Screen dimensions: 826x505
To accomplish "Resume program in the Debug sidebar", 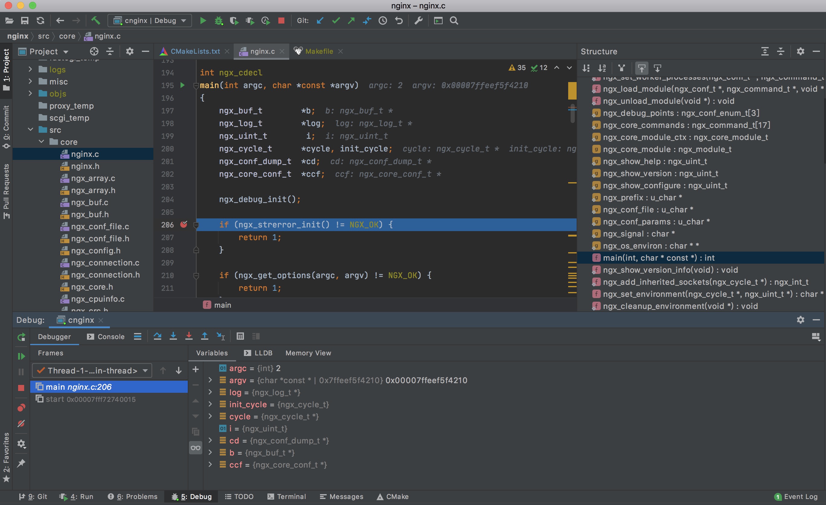I will coord(21,356).
